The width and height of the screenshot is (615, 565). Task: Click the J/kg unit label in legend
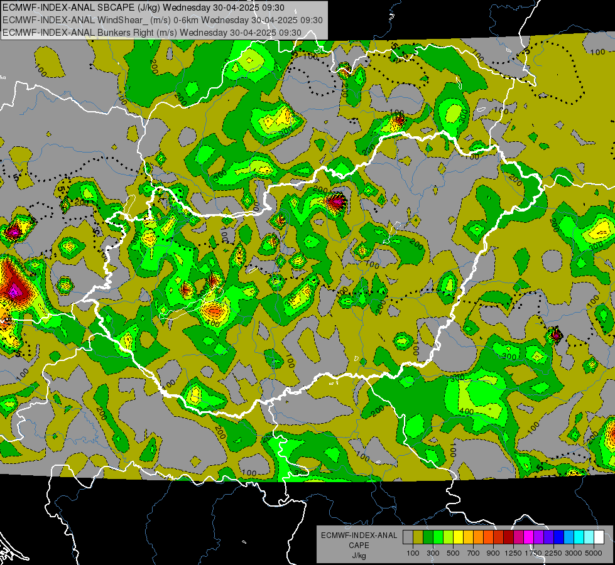(359, 556)
